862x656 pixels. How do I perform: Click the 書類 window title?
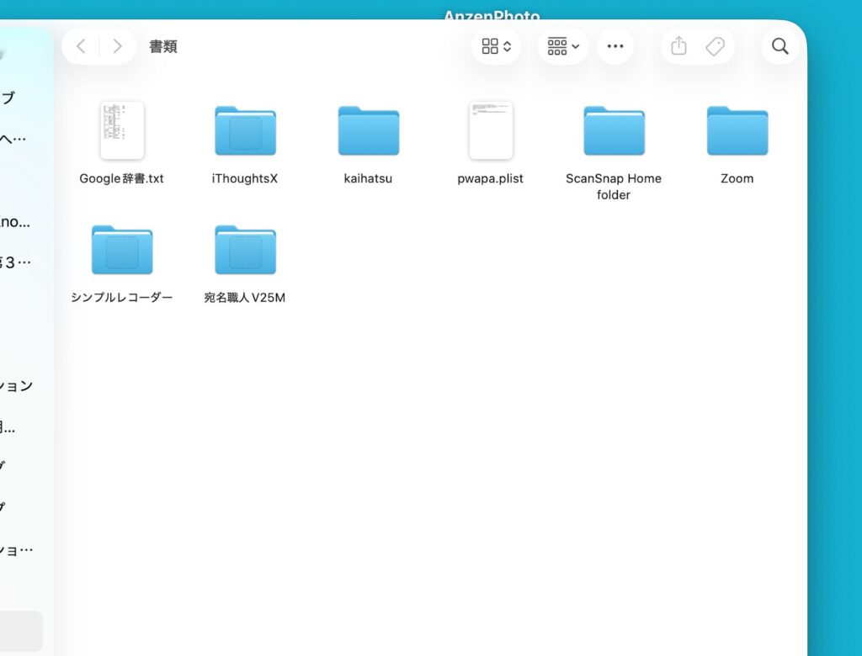(163, 46)
